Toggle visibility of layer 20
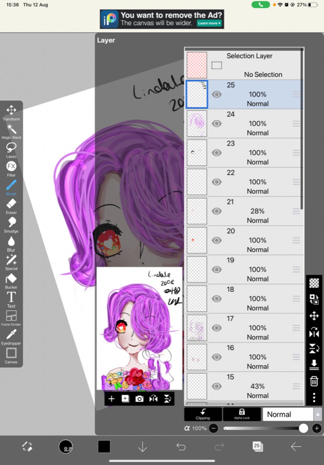The image size is (324, 465). [x=216, y=240]
